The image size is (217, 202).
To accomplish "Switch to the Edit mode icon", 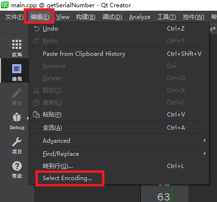I will coord(17,68).
